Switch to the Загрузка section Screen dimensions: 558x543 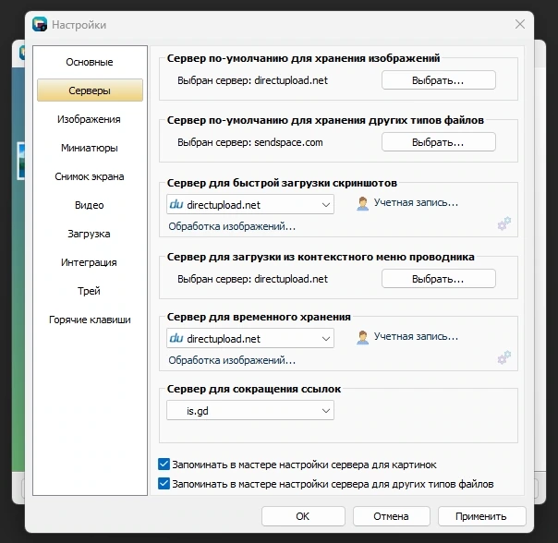tap(89, 234)
